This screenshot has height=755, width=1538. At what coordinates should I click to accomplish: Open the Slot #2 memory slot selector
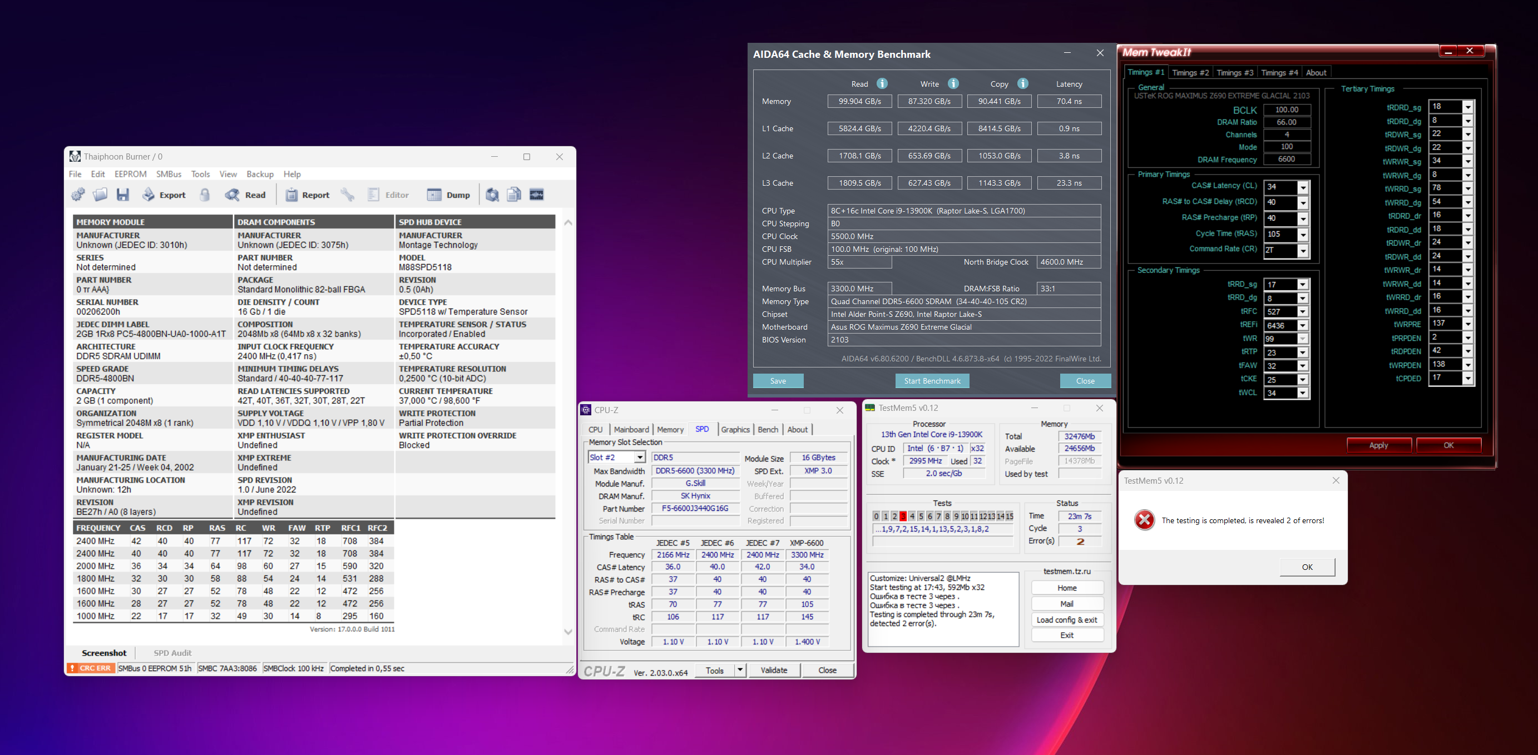[640, 458]
